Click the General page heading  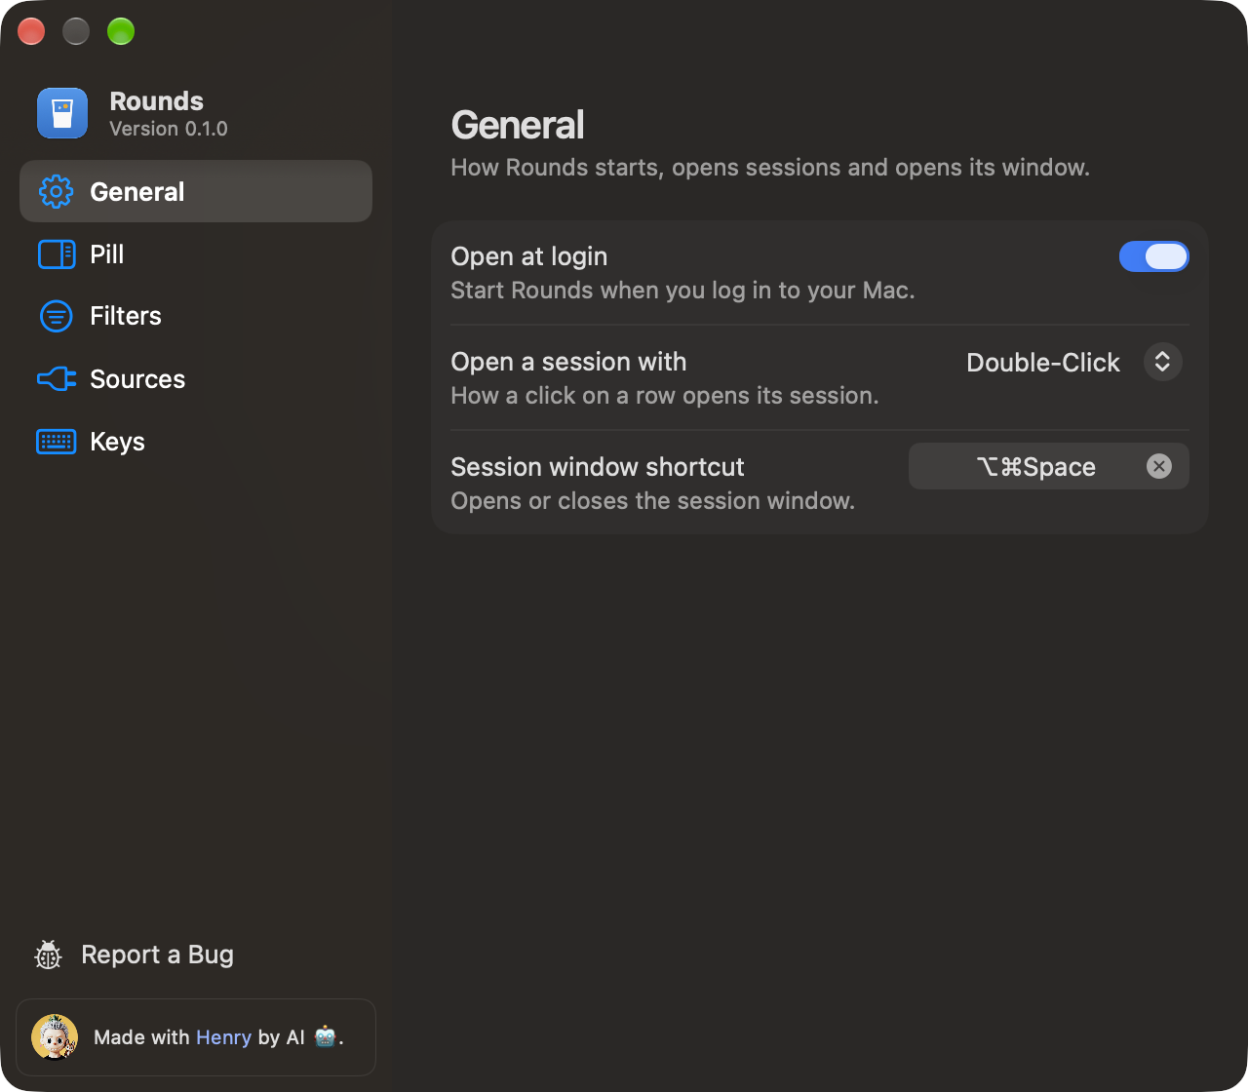(x=518, y=125)
